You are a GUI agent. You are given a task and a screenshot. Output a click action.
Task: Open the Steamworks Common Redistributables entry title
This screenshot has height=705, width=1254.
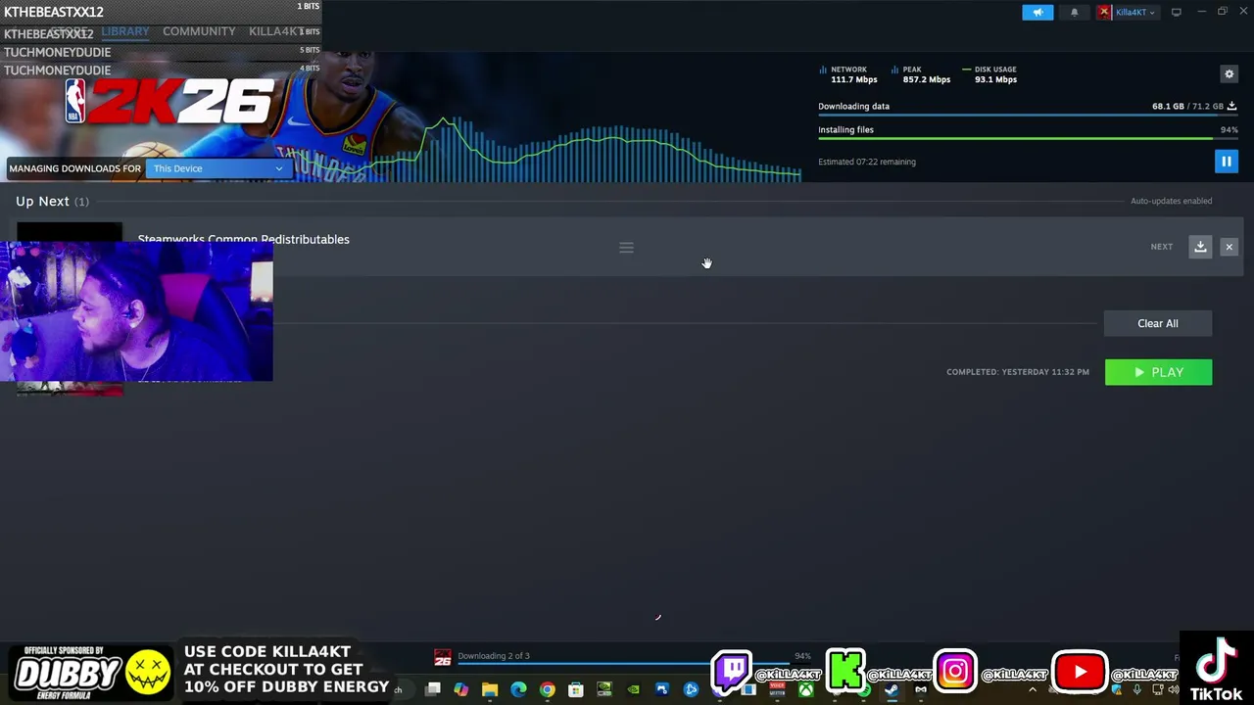click(243, 239)
